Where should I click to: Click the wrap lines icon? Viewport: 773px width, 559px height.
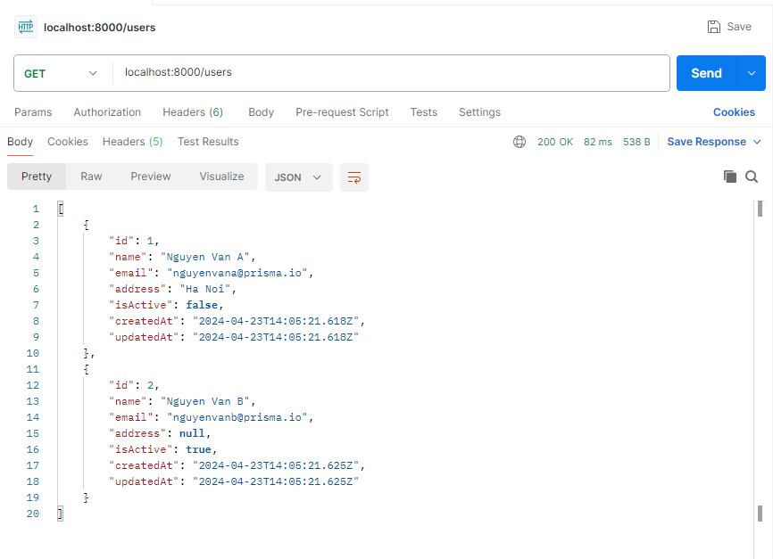(x=354, y=177)
